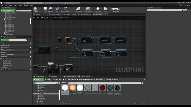Click lock icon in Content Browser
This screenshot has width=191, height=107.
[144, 80]
